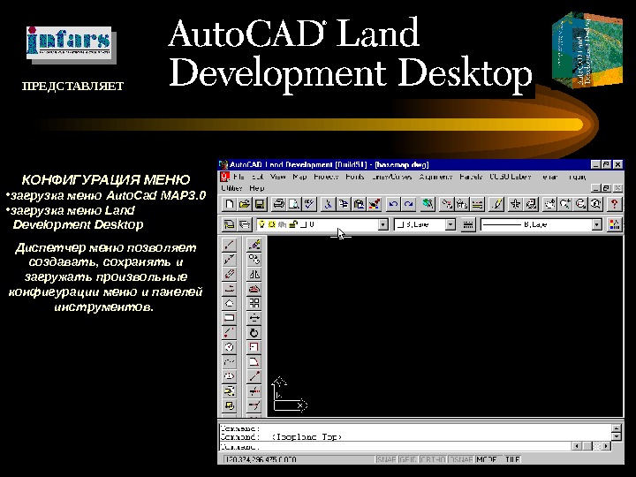Toggle SNAP mode in status bar

pos(386,459)
